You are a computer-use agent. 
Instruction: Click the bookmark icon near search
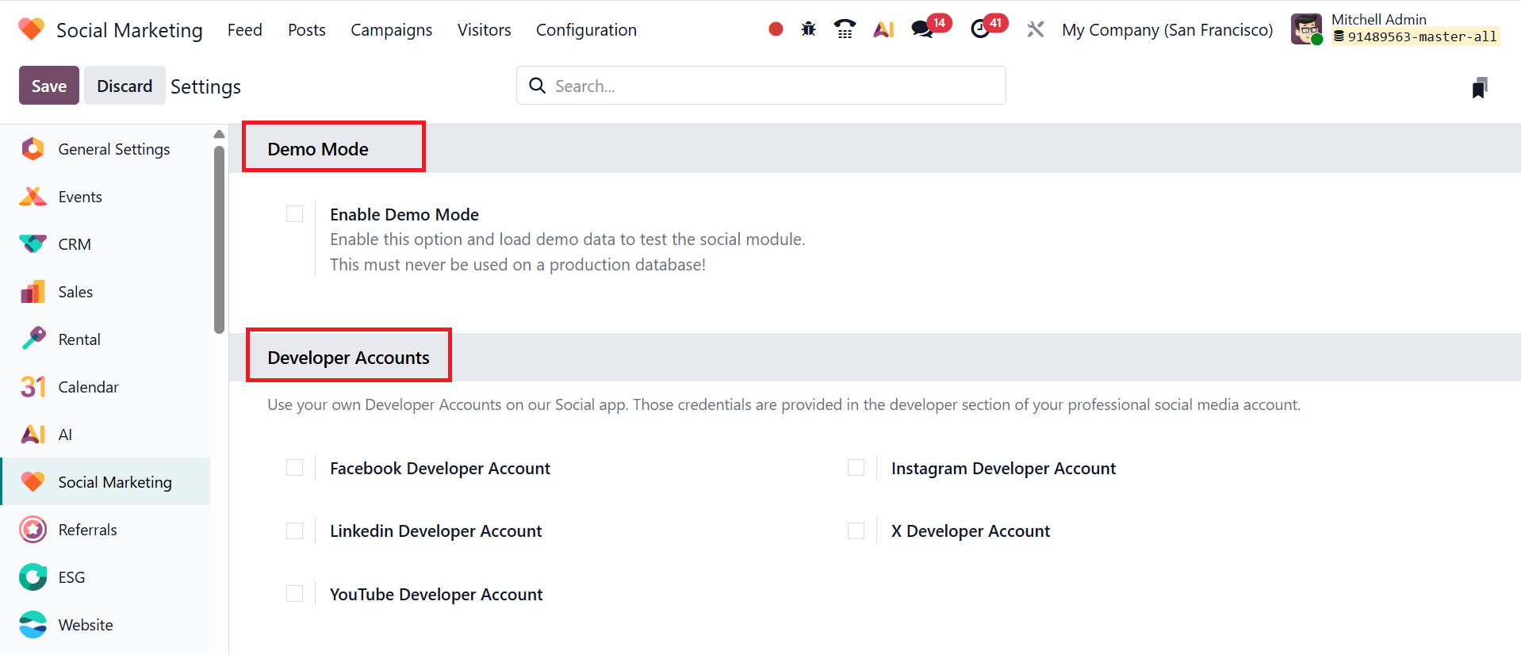point(1479,87)
